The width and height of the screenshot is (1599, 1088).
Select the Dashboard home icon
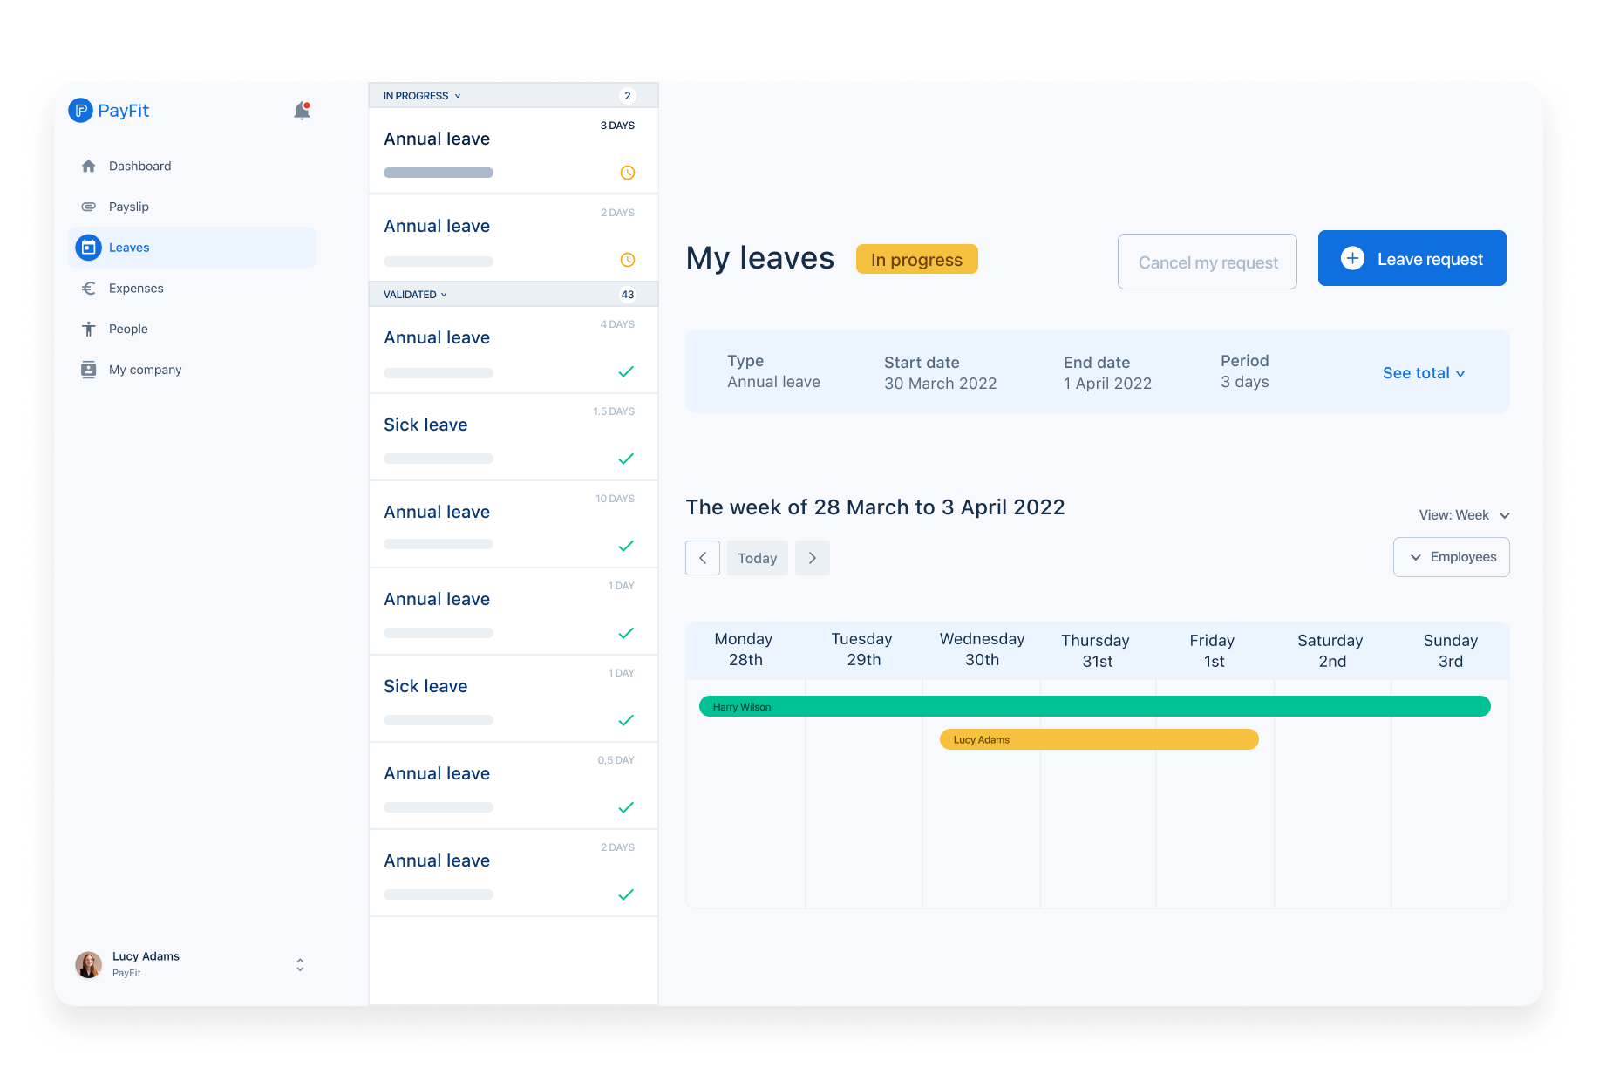(x=89, y=166)
